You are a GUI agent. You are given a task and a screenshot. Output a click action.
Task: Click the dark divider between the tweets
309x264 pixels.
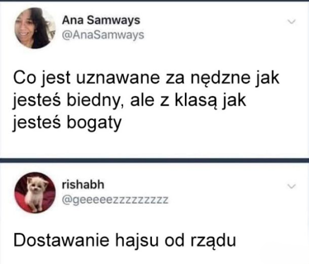point(154,160)
